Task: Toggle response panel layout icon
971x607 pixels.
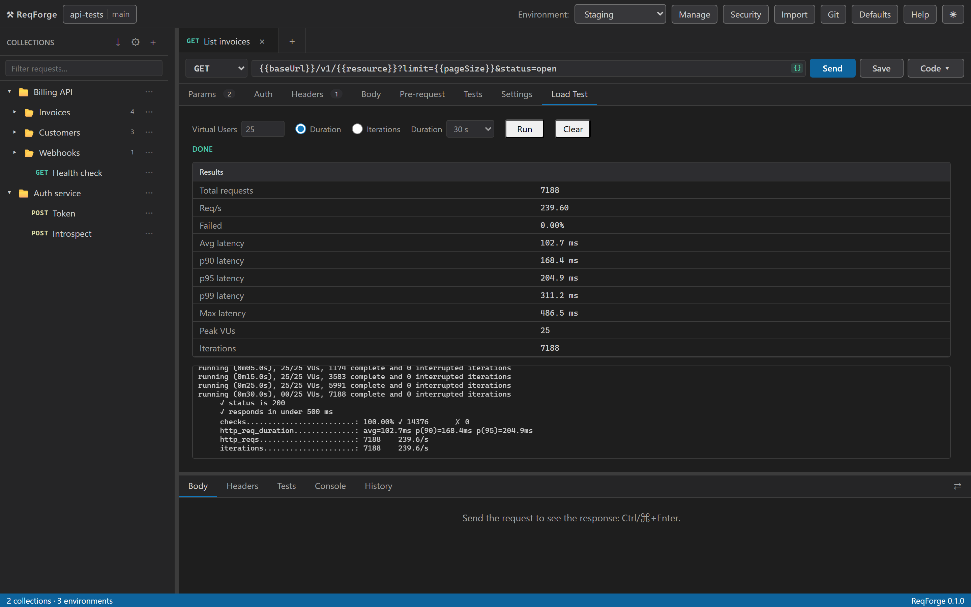Action: tap(958, 486)
